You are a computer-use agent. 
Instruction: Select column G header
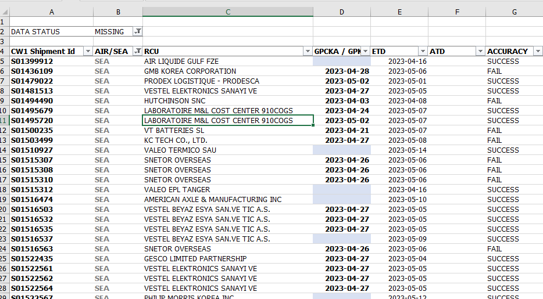(515, 12)
